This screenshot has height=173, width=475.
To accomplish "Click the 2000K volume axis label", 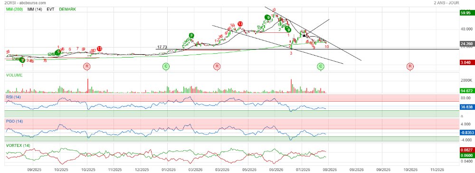I will coord(466,81).
